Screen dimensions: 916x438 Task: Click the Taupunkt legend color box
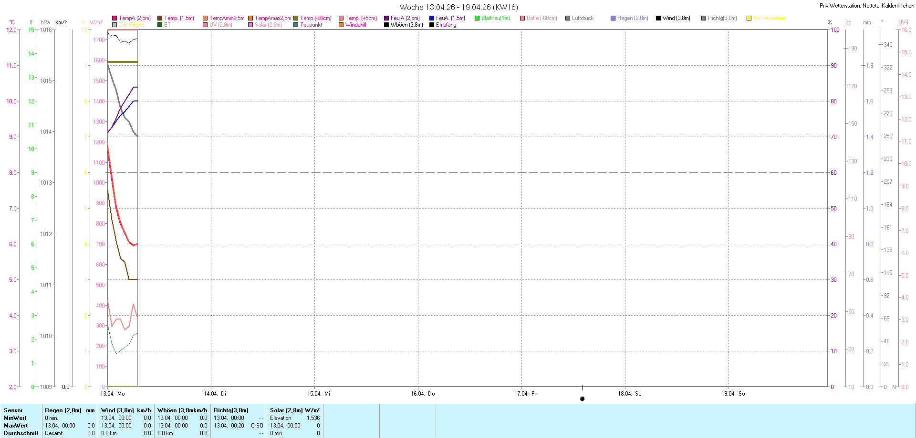click(296, 25)
